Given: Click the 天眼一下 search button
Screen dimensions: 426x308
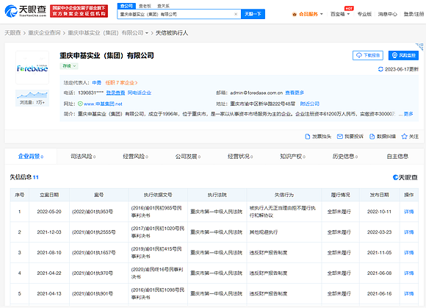Looking at the screenshot, I should (x=253, y=14).
